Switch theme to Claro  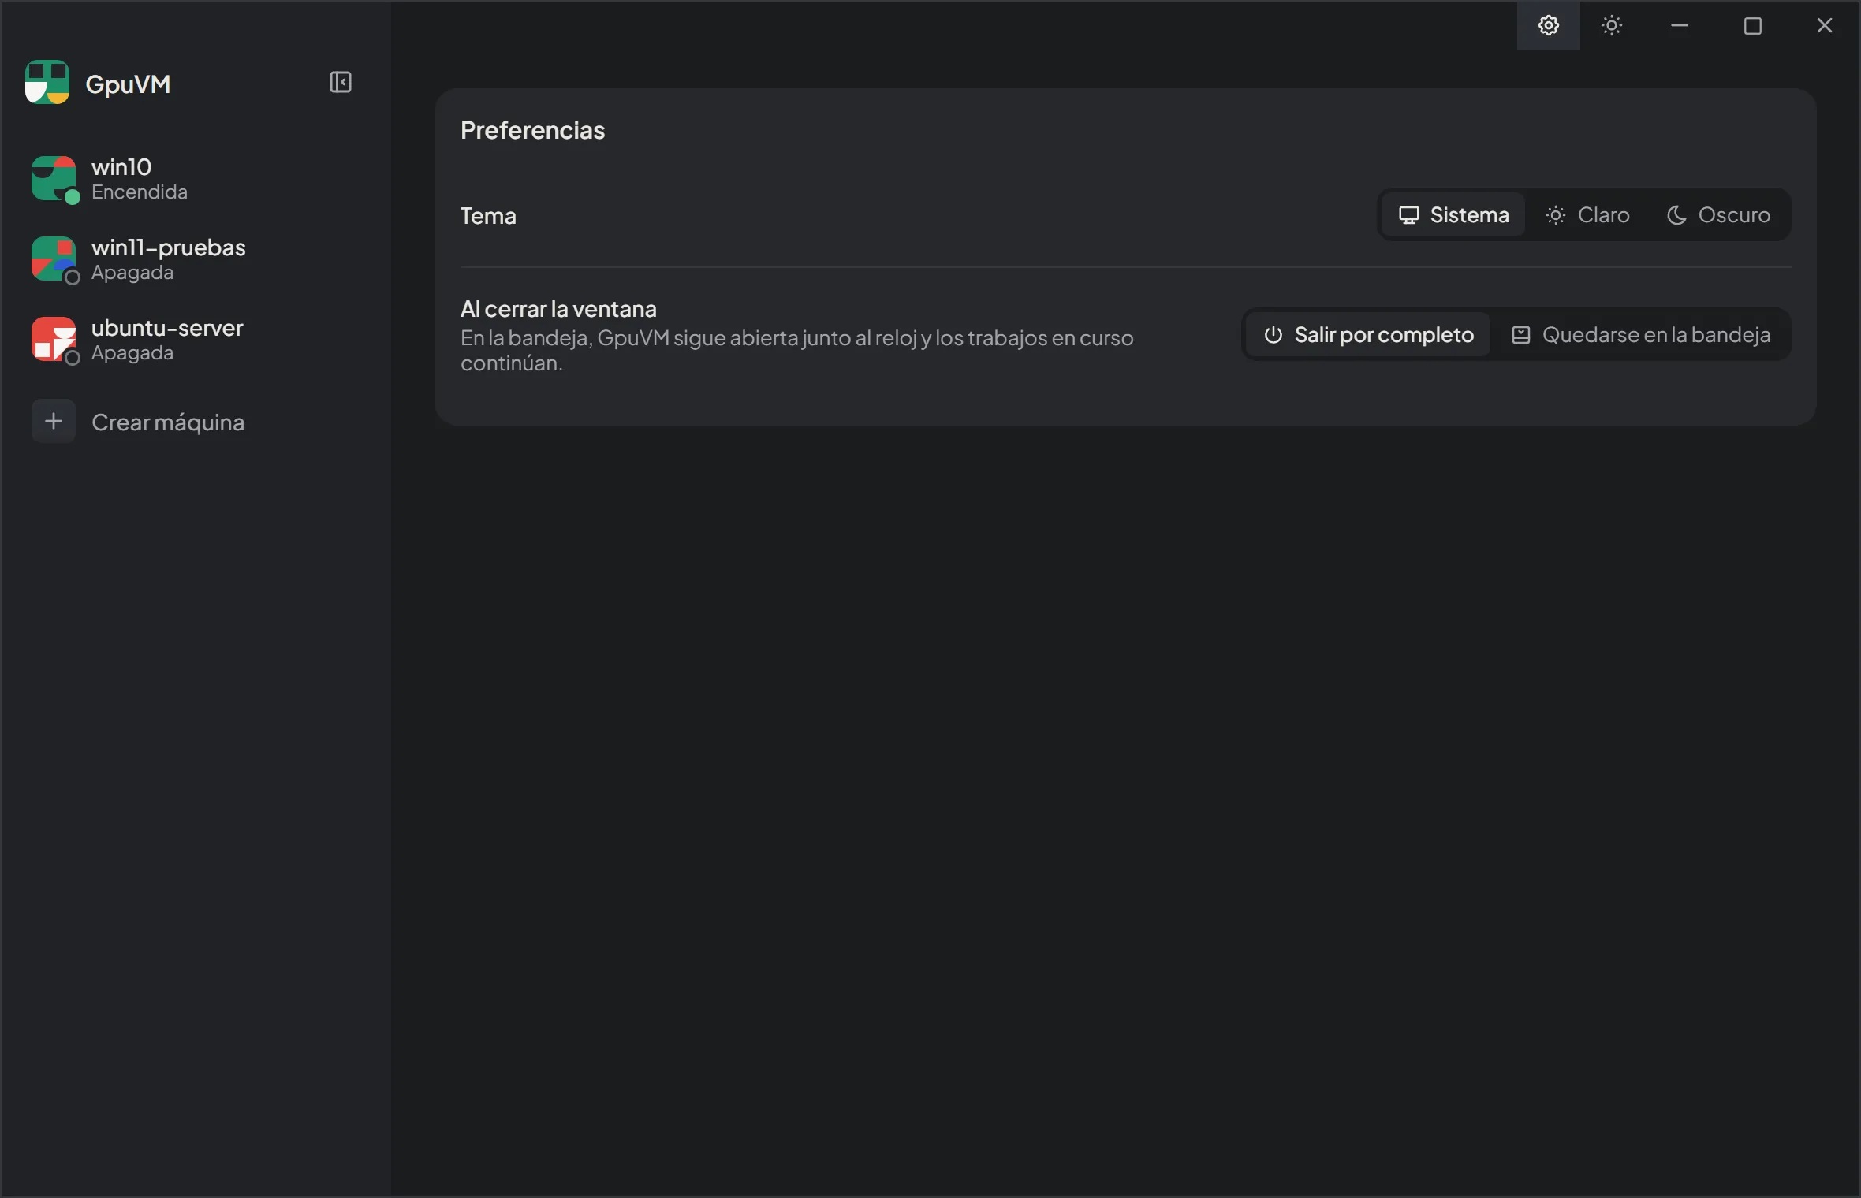click(x=1587, y=214)
